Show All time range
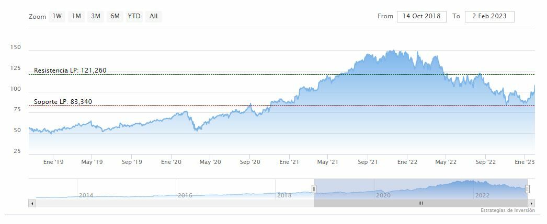The width and height of the screenshot is (547, 224). point(153,16)
